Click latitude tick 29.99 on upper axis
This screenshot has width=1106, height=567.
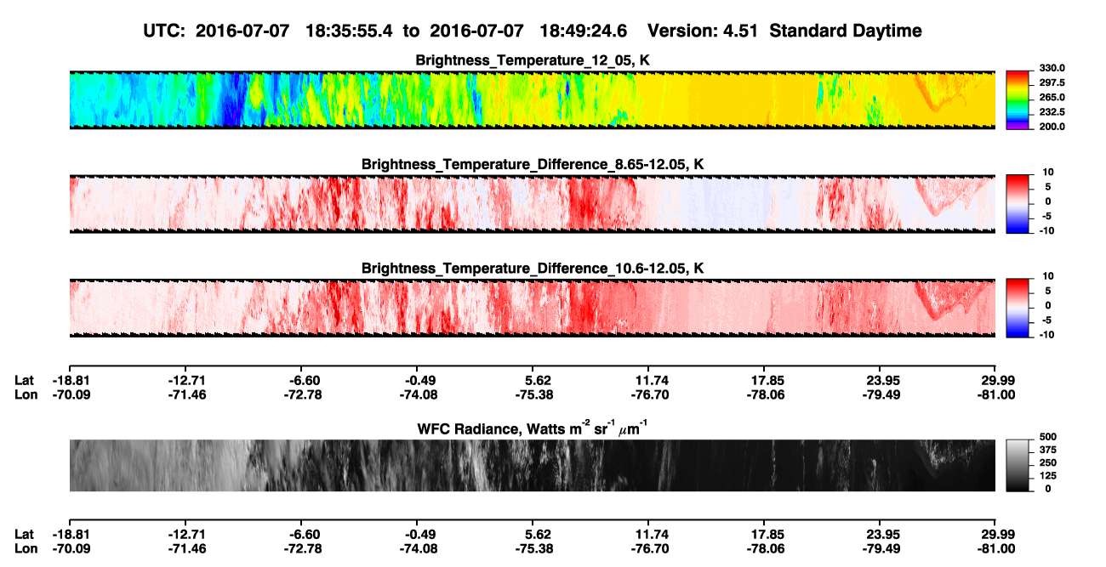(997, 380)
